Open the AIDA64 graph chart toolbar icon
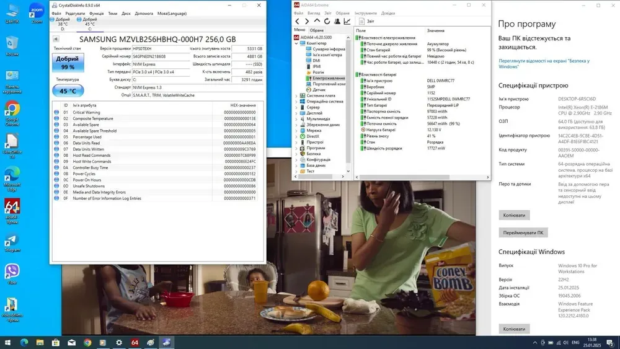The width and height of the screenshot is (620, 349). 348,22
